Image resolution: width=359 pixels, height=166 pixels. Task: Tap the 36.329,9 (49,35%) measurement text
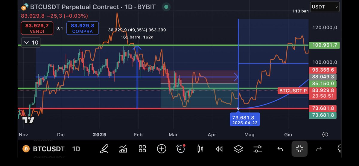coord(137,30)
